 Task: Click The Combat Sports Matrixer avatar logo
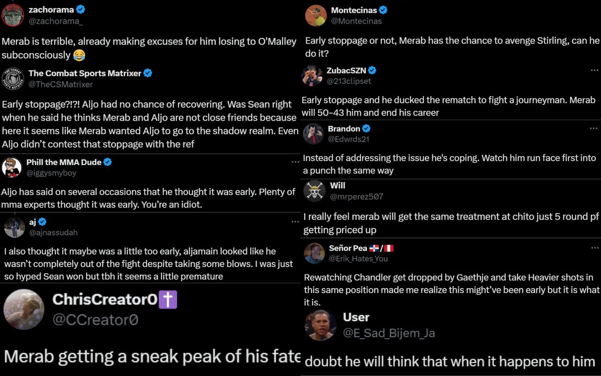pos(13,78)
